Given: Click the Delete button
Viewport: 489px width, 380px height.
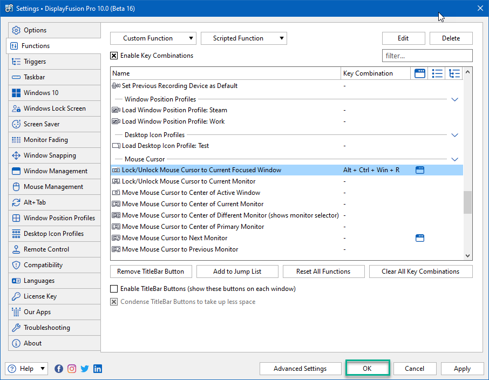Looking at the screenshot, I should 451,38.
